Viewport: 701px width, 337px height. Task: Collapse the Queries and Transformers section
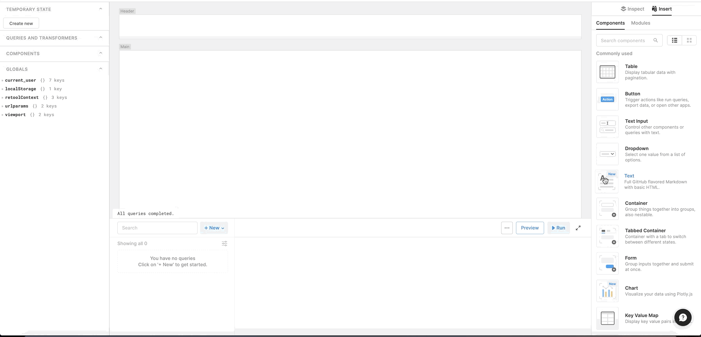(101, 38)
